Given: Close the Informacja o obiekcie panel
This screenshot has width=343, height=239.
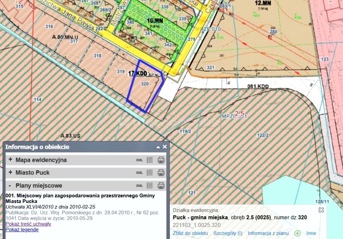Looking at the screenshot, I should pyautogui.click(x=165, y=147).
